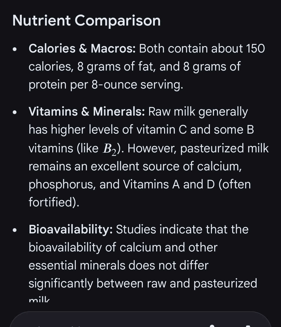This screenshot has height=327, width=281.
Task: Click the phrase 'essential minerals'
Action: (77, 265)
